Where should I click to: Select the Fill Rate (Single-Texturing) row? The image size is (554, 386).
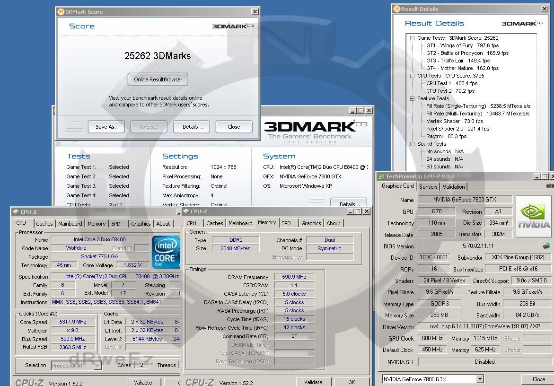478,106
